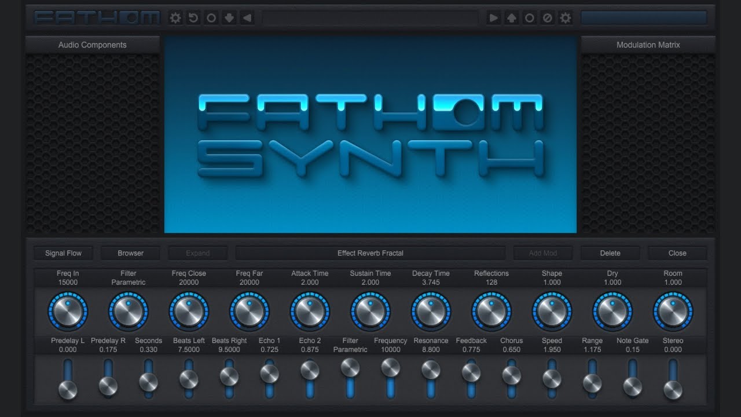Open the Modulation Matrix panel header
Screen dimensions: 741x417
pyautogui.click(x=648, y=45)
